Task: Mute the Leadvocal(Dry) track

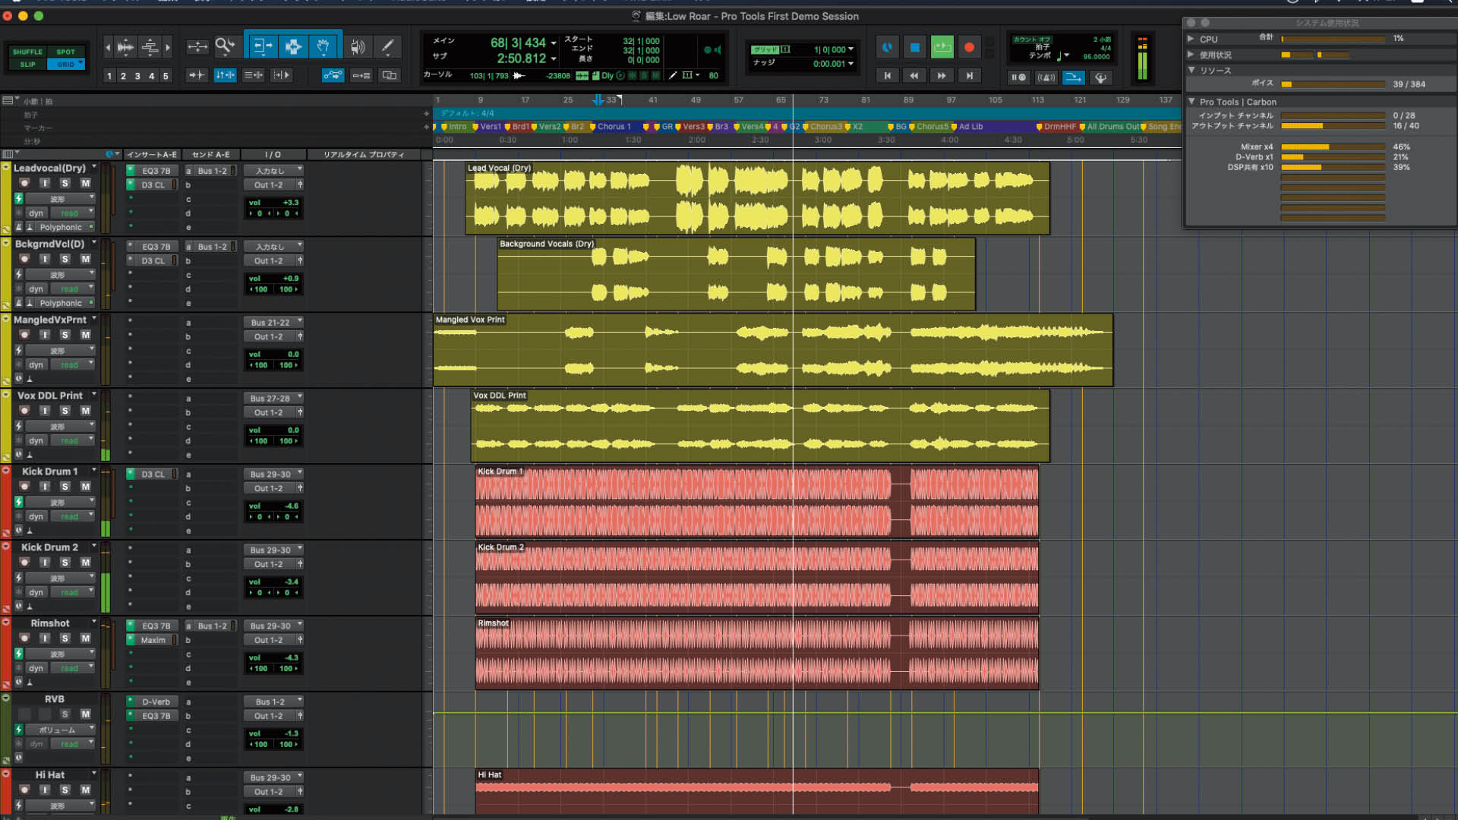Action: tap(85, 183)
